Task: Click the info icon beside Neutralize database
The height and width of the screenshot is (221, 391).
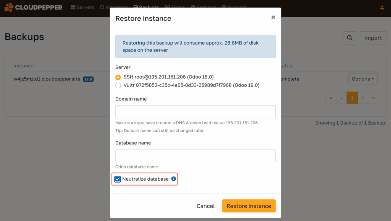Action: [x=174, y=179]
